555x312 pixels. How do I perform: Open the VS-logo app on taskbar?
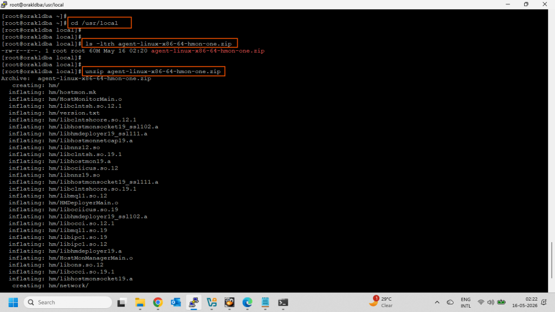point(212,302)
